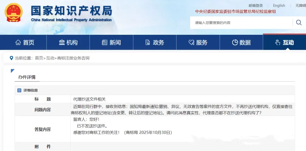Click 首页 in the breadcrumb
This screenshot has height=151, width=306.
click(39, 58)
